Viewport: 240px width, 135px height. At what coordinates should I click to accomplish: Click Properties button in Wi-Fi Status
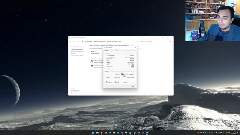pos(109,82)
